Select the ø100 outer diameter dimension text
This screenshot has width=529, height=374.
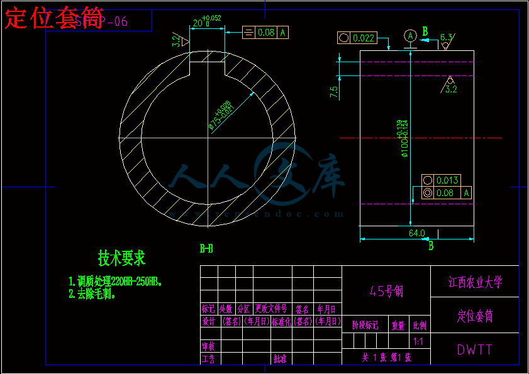(x=403, y=138)
